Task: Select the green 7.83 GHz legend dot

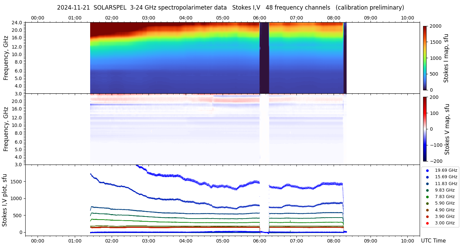Action: 427,197
